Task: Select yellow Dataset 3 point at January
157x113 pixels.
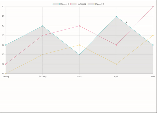Action: pos(6,74)
